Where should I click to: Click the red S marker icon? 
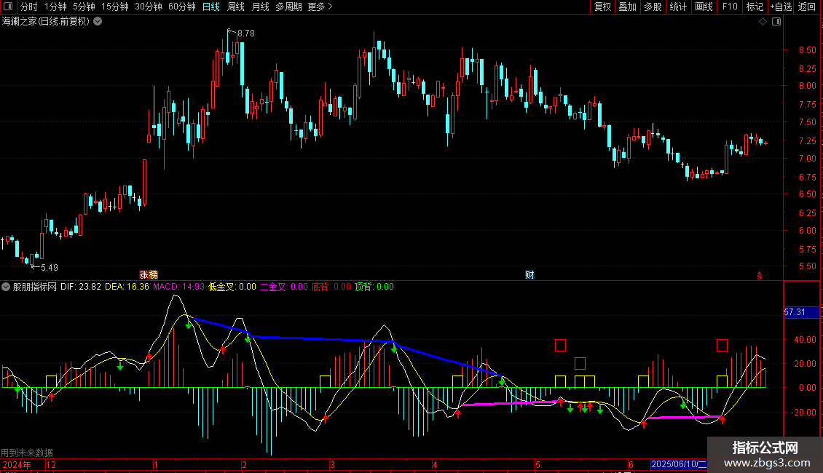(x=758, y=275)
